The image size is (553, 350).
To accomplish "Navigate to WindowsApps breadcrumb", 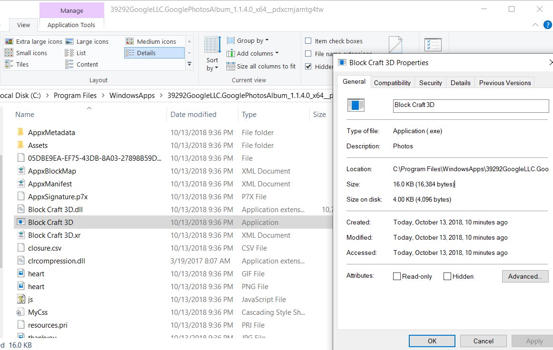I will coord(132,96).
